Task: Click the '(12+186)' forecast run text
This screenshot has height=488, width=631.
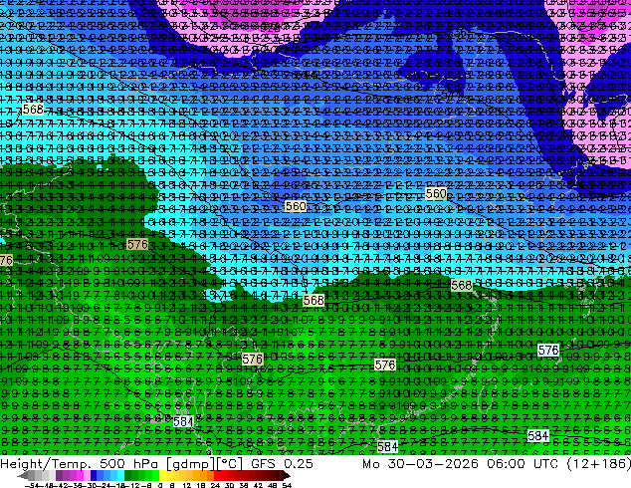Action: click(598, 464)
